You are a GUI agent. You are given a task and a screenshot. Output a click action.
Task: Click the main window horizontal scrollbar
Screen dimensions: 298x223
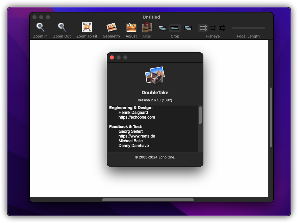148,200
